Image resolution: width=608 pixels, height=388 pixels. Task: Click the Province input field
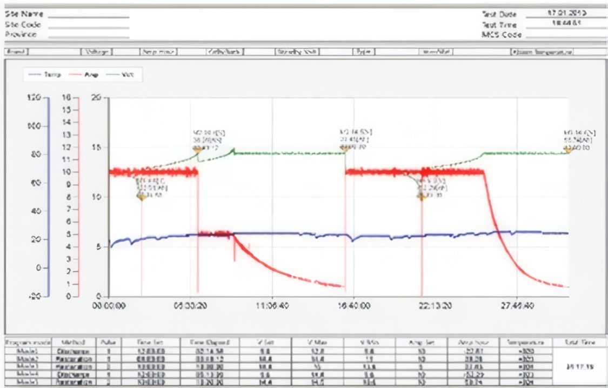click(89, 35)
